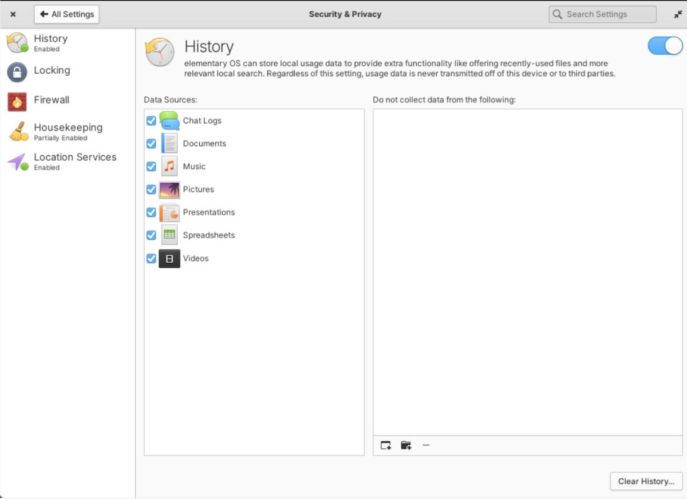Click the Add Folder icon
Image resolution: width=687 pixels, height=499 pixels.
[405, 445]
